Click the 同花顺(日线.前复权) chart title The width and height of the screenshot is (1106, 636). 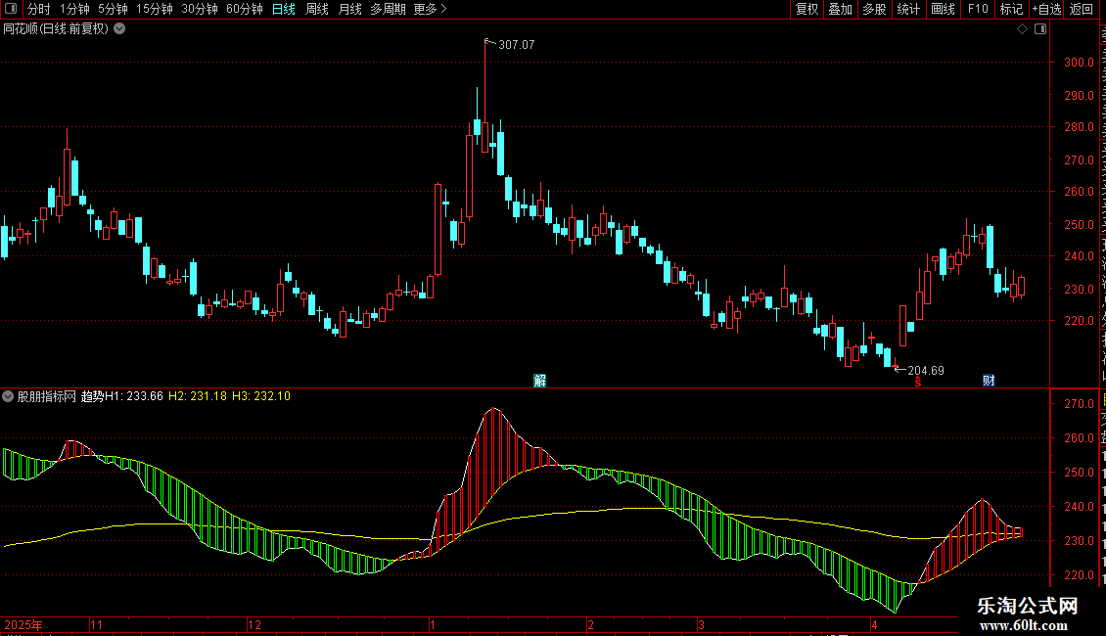(x=56, y=29)
